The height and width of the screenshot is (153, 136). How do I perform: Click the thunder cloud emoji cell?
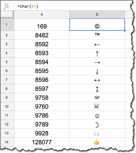coord(97,133)
